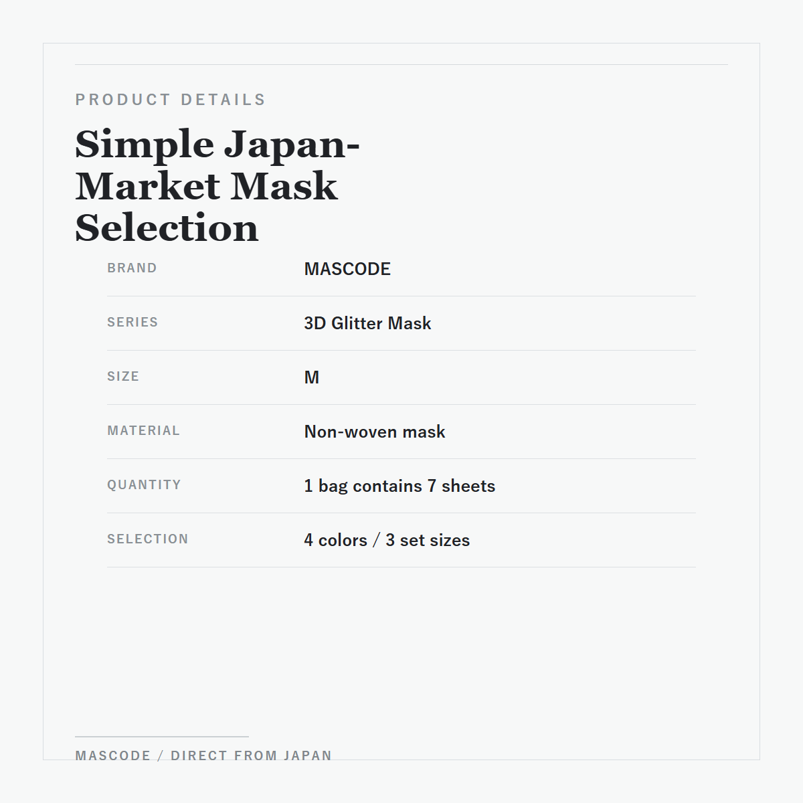Viewport: 803px width, 803px height.
Task: Select the M size value
Action: [312, 377]
